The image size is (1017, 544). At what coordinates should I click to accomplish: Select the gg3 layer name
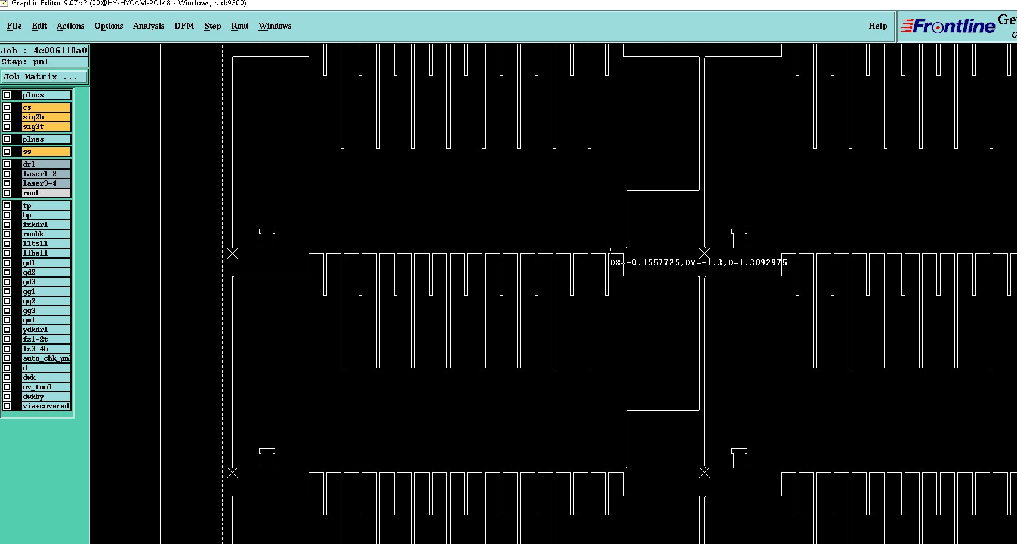47,311
